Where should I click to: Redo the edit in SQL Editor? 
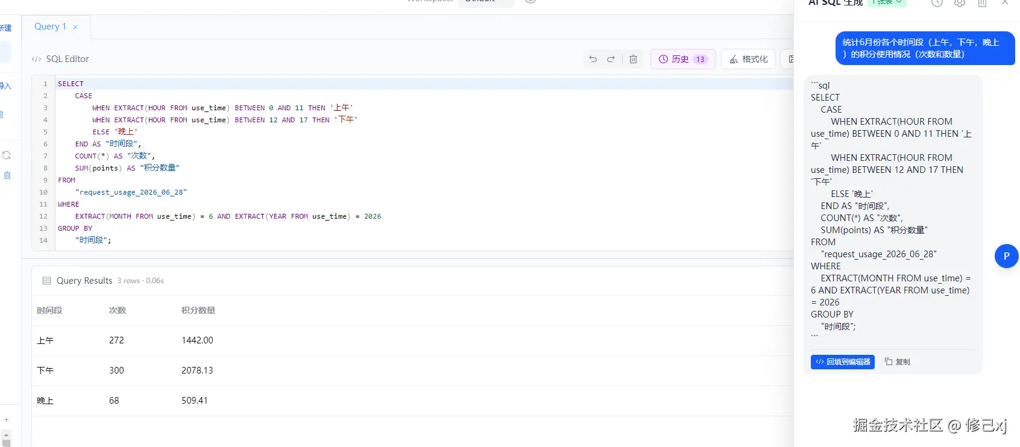(x=611, y=59)
